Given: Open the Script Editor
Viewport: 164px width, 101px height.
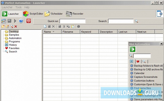Looking at the screenshot, I should tap(33, 14).
